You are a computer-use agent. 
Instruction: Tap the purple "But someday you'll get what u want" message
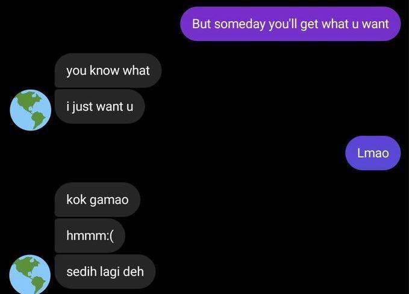coord(290,24)
